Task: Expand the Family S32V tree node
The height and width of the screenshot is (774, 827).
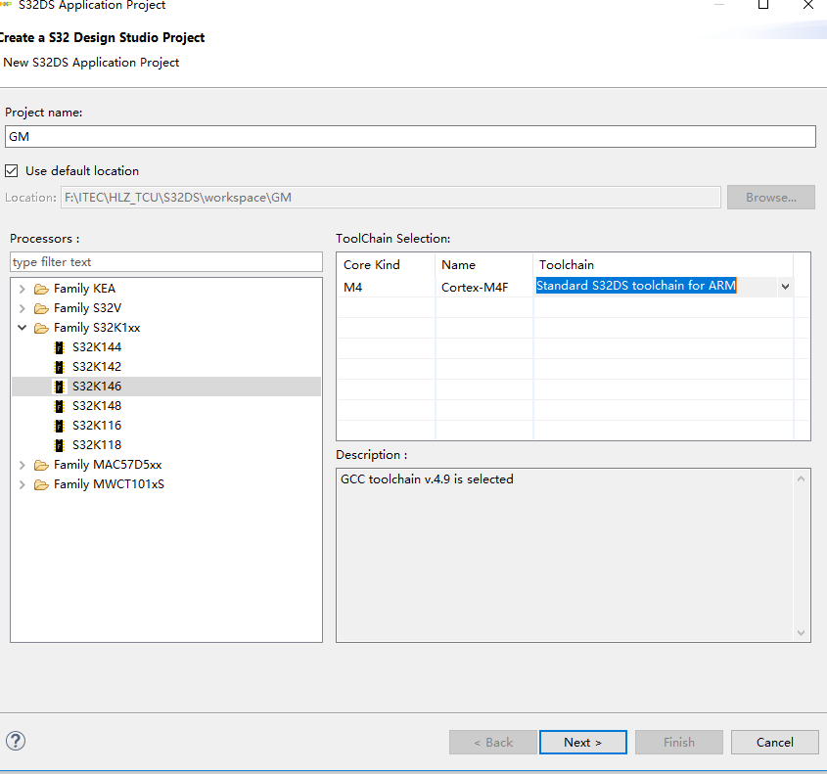Action: [x=22, y=308]
